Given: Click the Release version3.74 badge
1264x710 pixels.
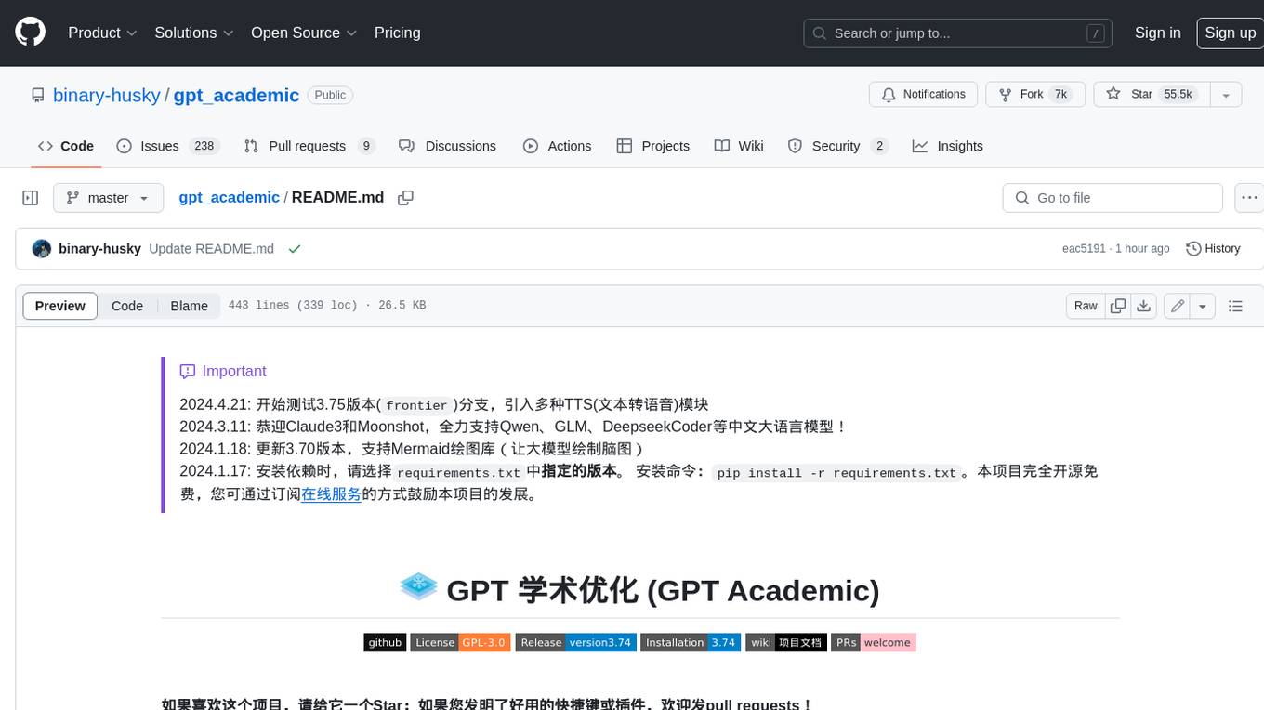Looking at the screenshot, I should [575, 642].
